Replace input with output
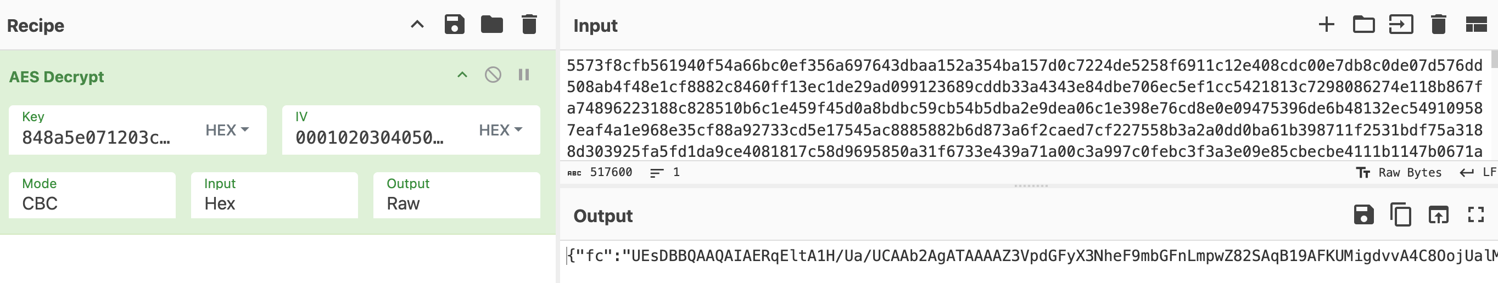1498x283 pixels. (1438, 215)
